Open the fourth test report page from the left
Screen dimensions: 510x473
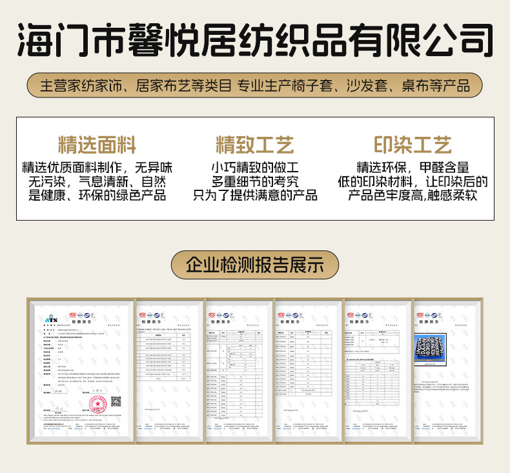(310, 371)
